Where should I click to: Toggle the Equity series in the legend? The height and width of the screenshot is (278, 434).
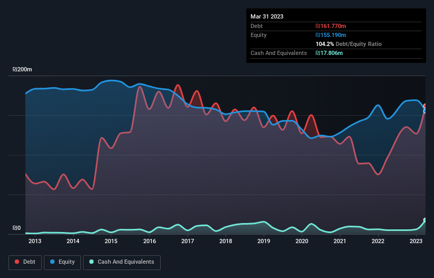click(62, 262)
